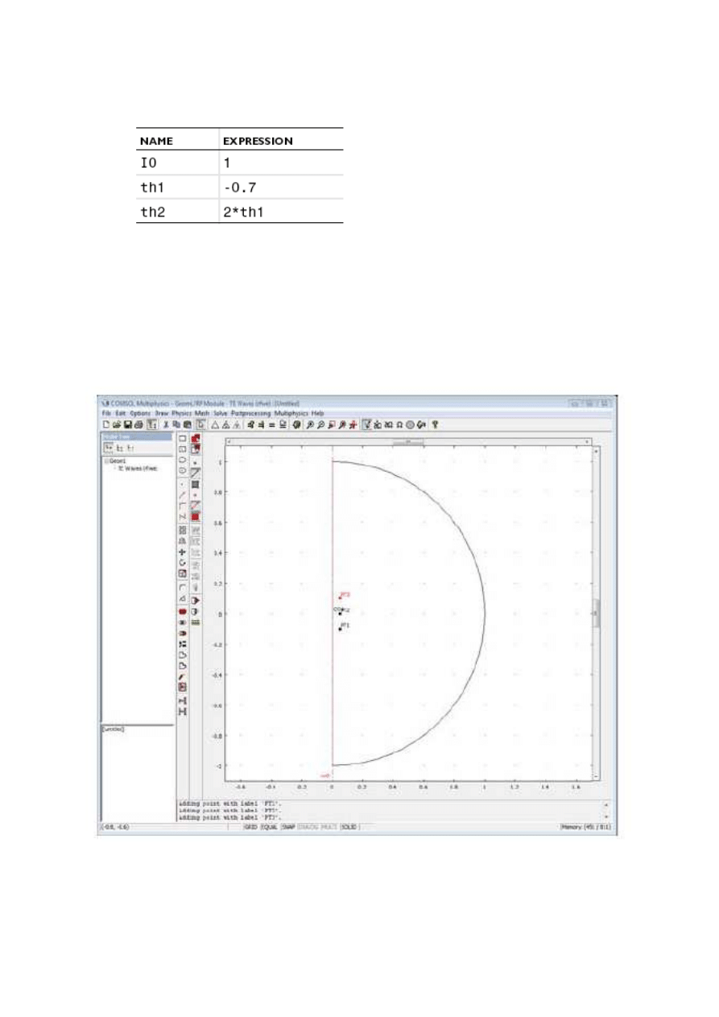Viewport: 719px width, 1017px height.
Task: Expand the Geom1 node in model tree
Action: [x=105, y=461]
